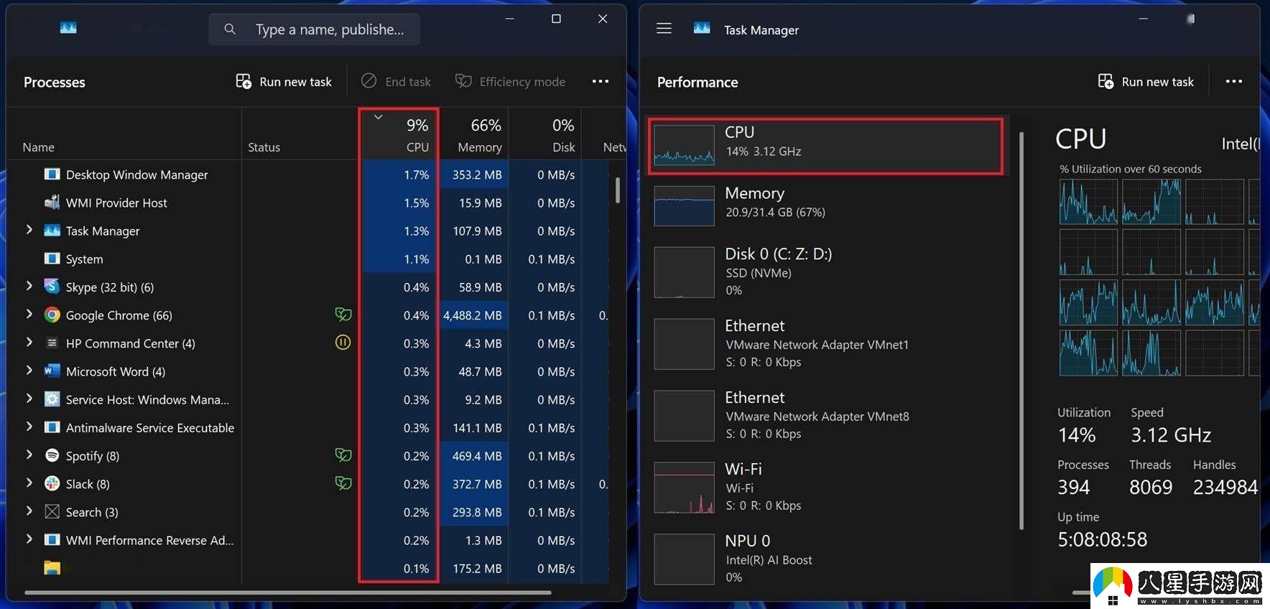Click the Spotify process icon
The width and height of the screenshot is (1270, 609).
click(x=52, y=455)
